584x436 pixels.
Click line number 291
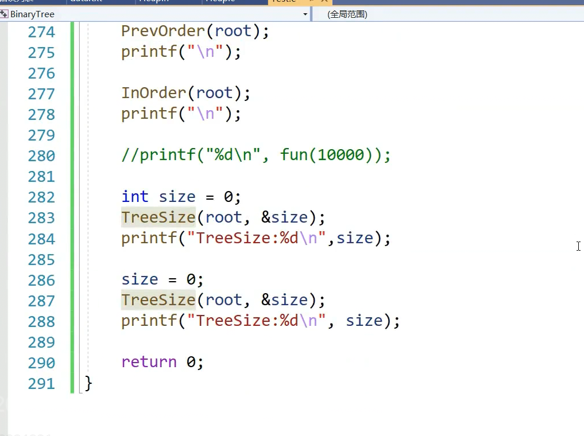point(41,384)
